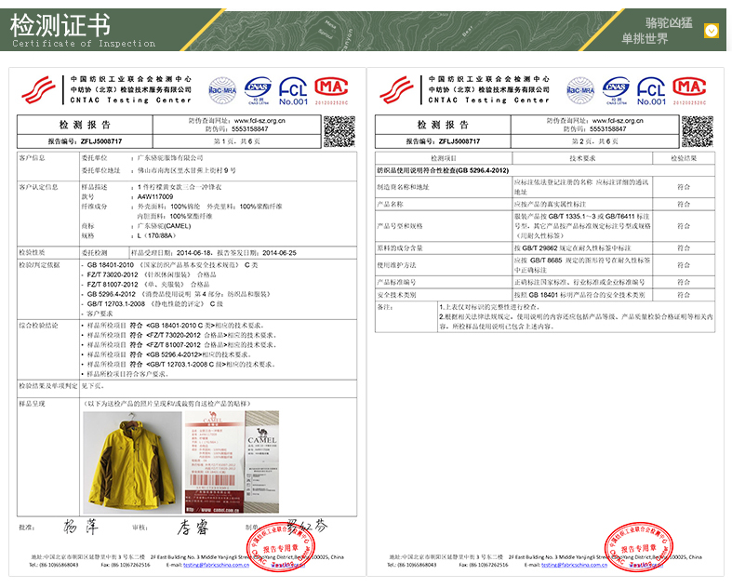Click the ilac-MRA logo on page 1 certificate
Viewport: 732px width, 588px height.
(222, 90)
